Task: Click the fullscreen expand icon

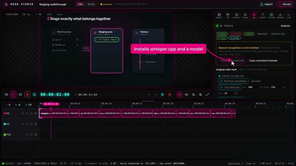Action: click(x=207, y=95)
